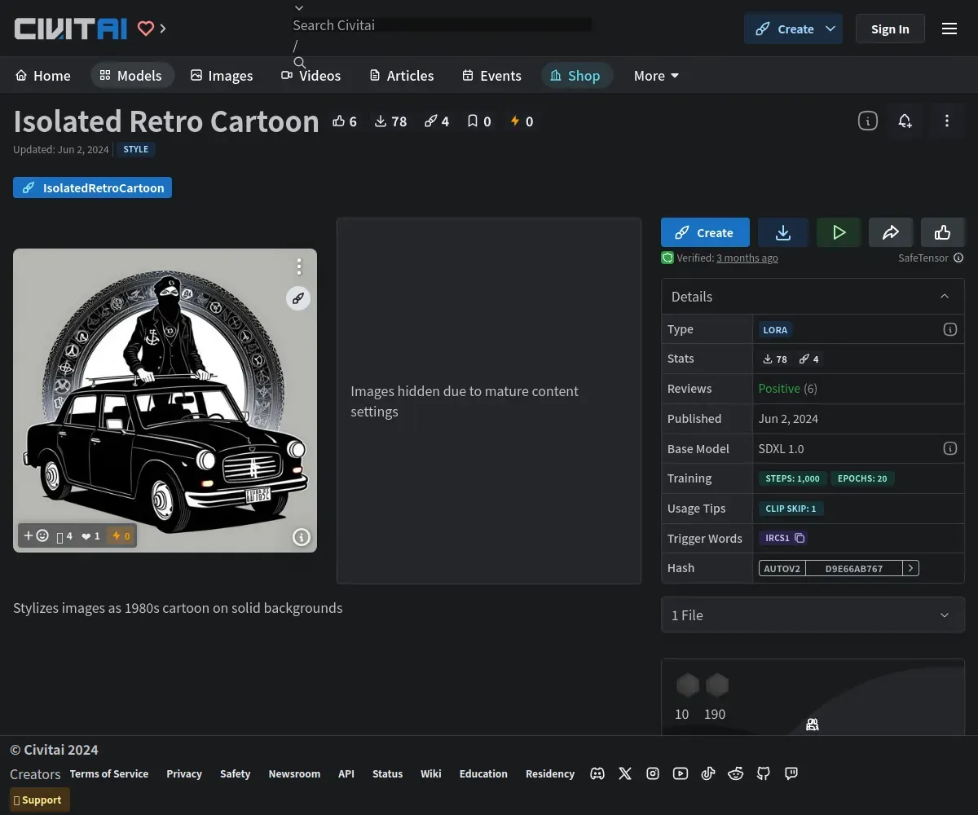The image size is (978, 815).
Task: Open the three-dot menu beside the title
Action: [x=946, y=121]
